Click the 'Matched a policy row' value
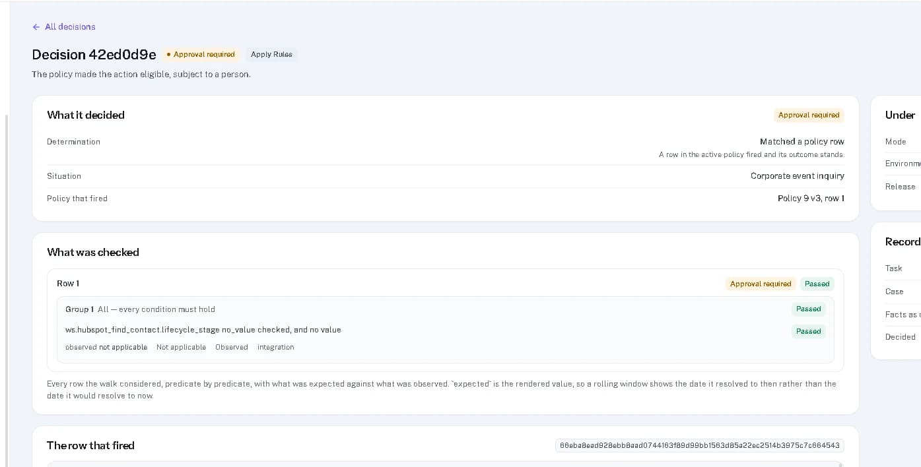 (802, 142)
